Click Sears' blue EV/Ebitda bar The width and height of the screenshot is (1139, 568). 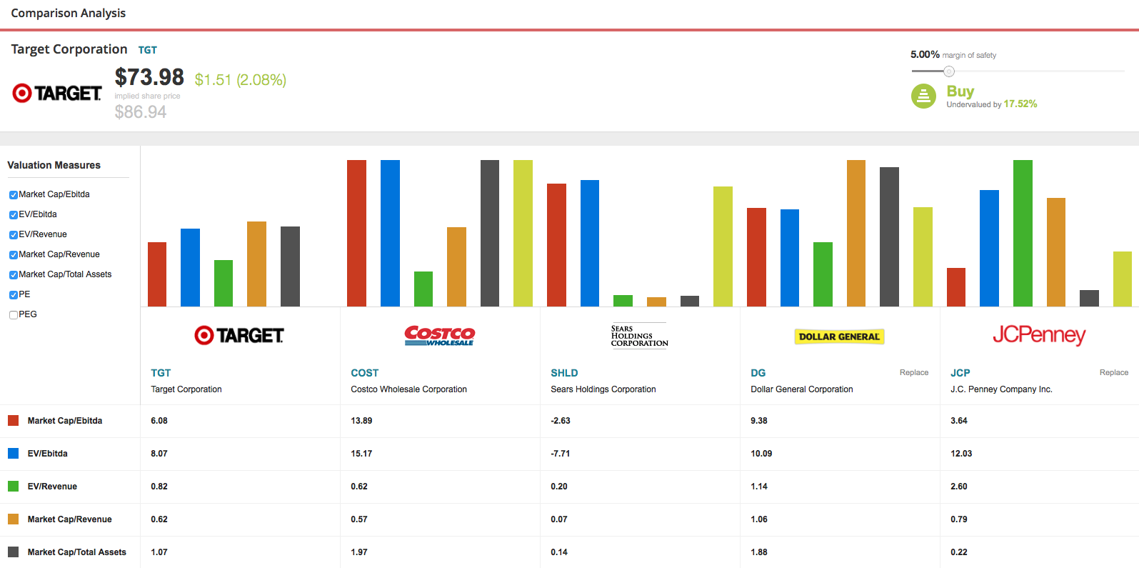pos(590,244)
